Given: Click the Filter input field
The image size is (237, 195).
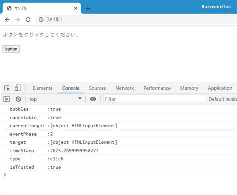Looking at the screenshot, I should tap(154, 99).
